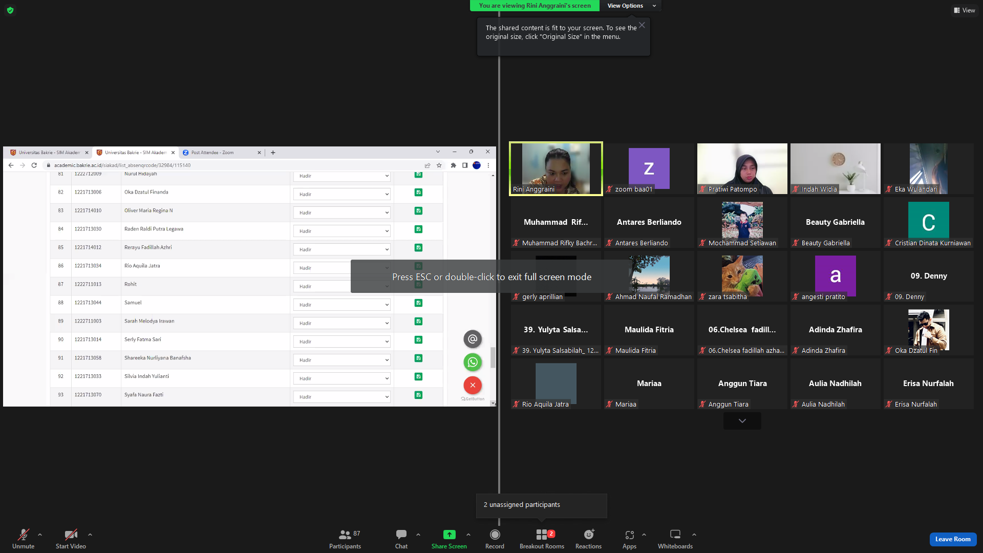Viewport: 983px width, 553px height.
Task: Open the tab search dropdown arrow in browser
Action: pyautogui.click(x=438, y=152)
